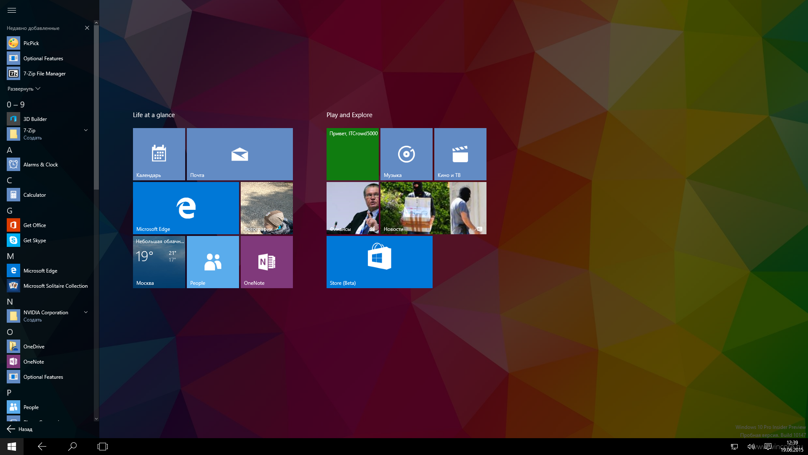Open the People tile
Screen dimensions: 808x455
[213, 262]
